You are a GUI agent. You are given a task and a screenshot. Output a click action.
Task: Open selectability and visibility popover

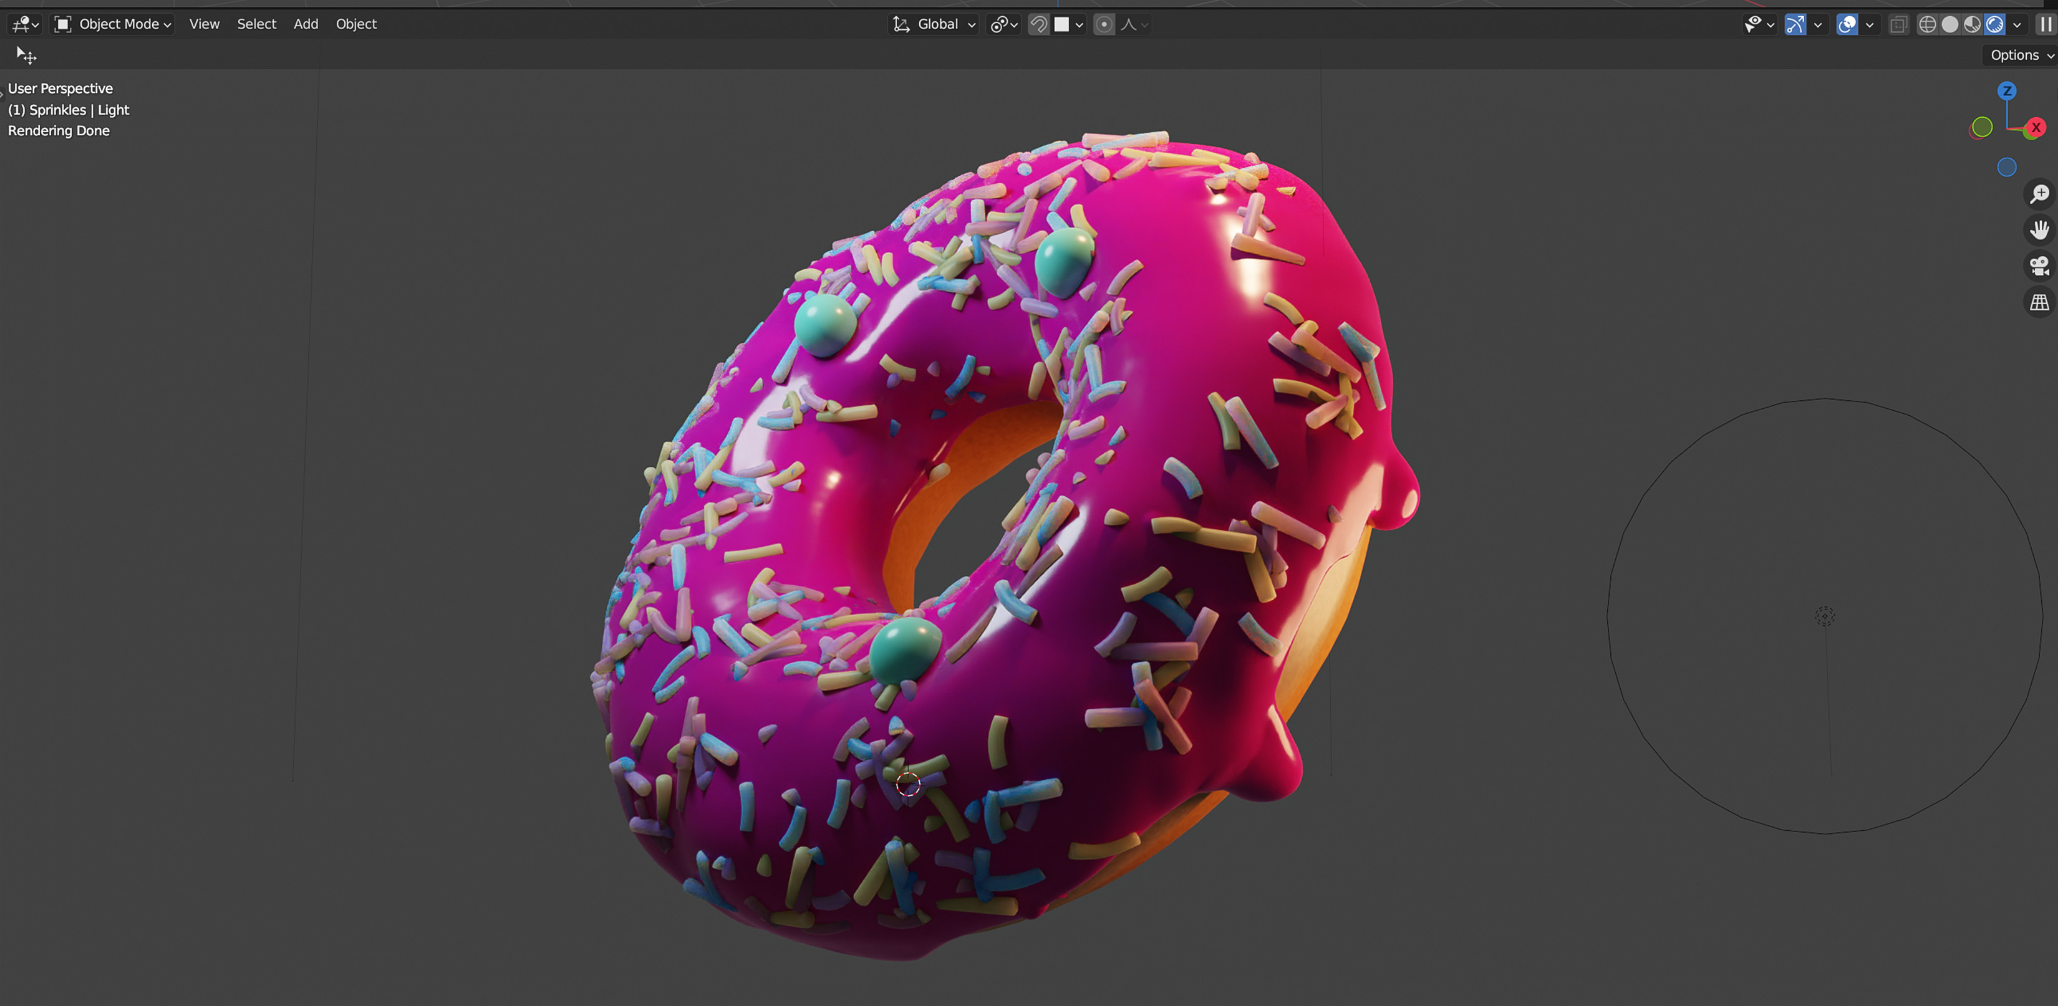[1759, 25]
